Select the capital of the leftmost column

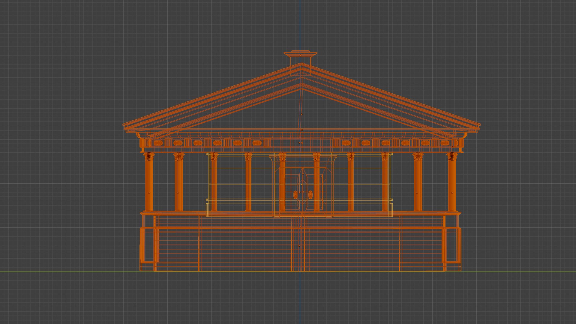[x=149, y=156]
